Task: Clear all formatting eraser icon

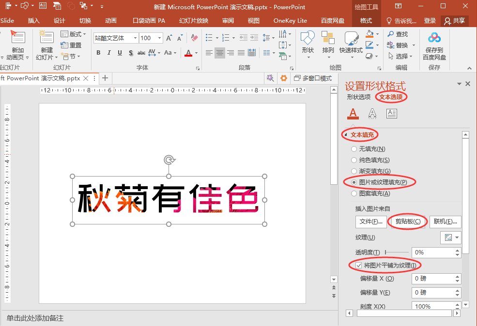Action: tap(194, 38)
